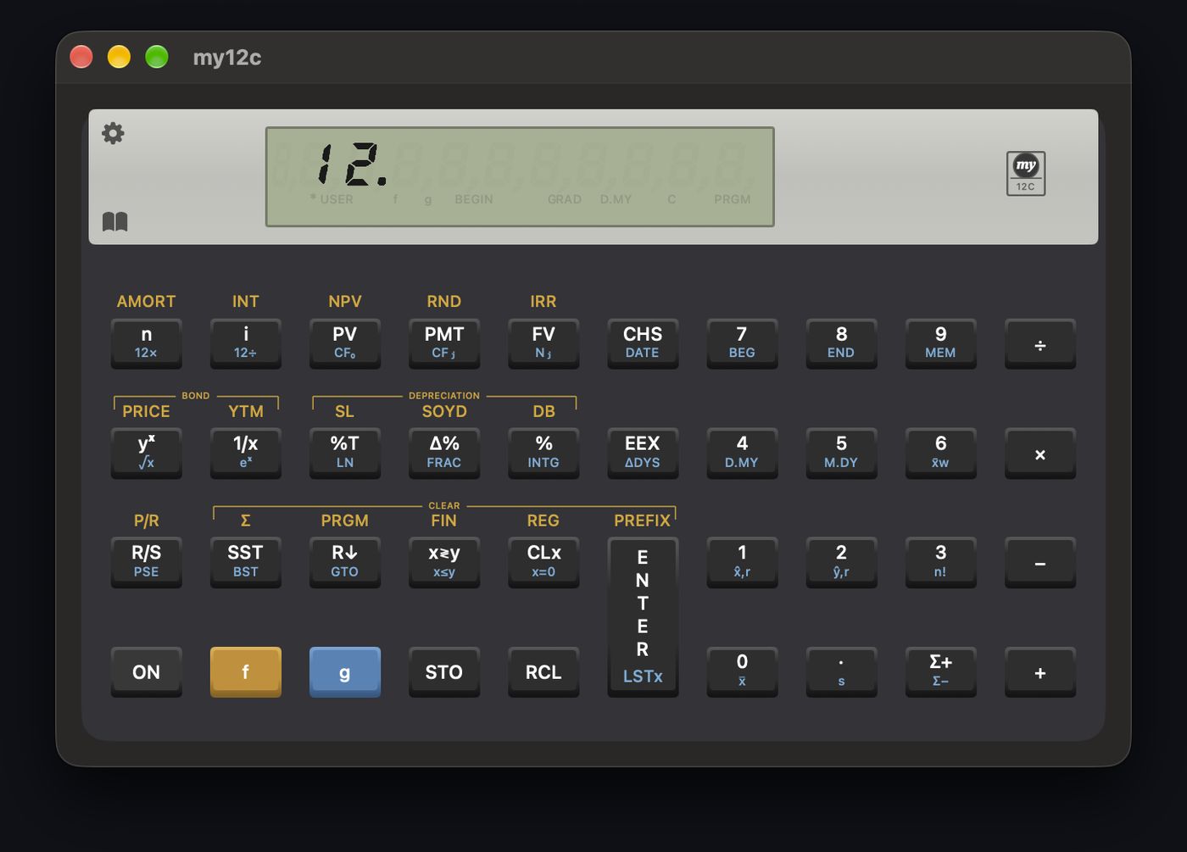
Task: Click digit key 9
Action: [x=941, y=343]
